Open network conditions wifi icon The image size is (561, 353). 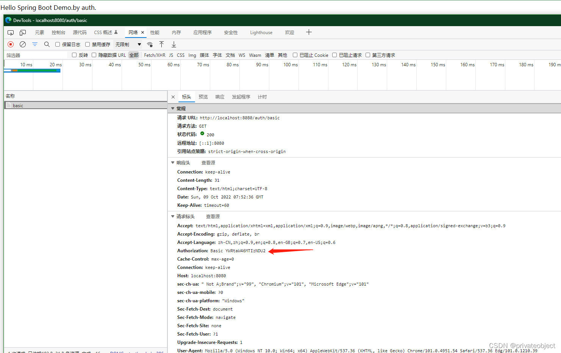tap(150, 44)
